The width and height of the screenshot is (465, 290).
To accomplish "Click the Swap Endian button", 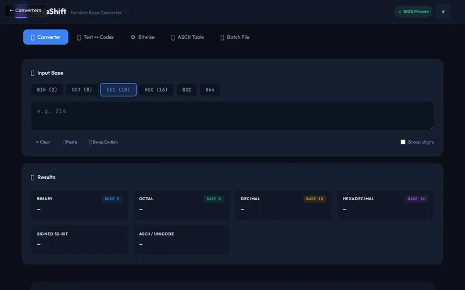I will [x=103, y=142].
